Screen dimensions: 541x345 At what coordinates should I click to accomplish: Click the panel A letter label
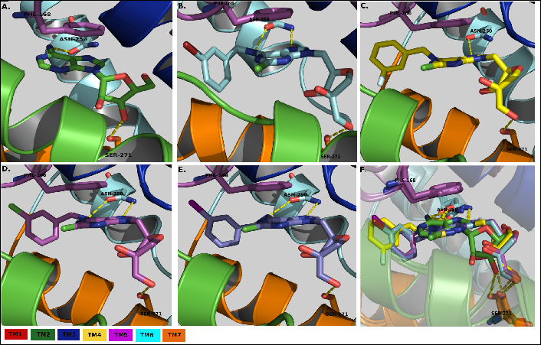pos(6,6)
